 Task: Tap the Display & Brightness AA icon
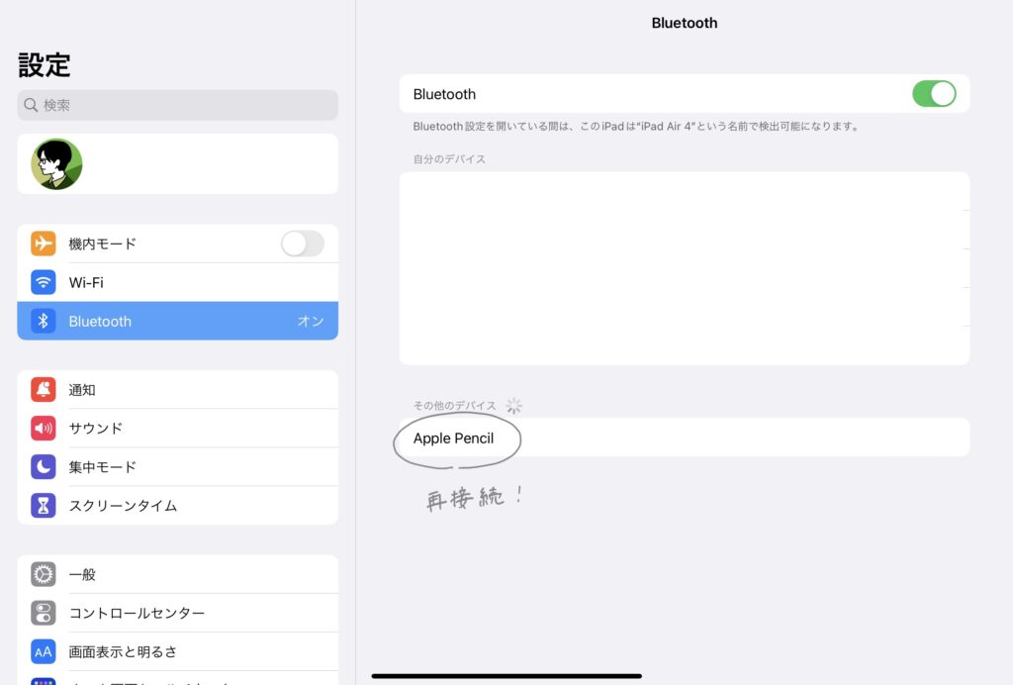44,651
